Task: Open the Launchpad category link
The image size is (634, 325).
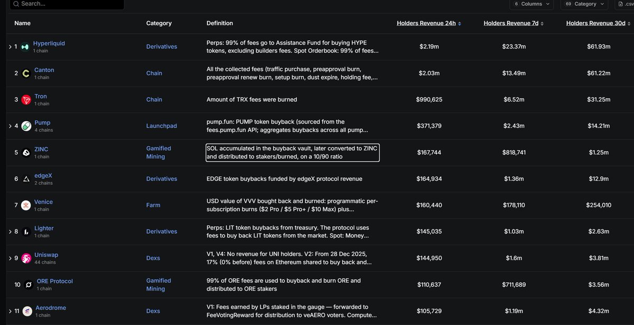Action: [162, 126]
